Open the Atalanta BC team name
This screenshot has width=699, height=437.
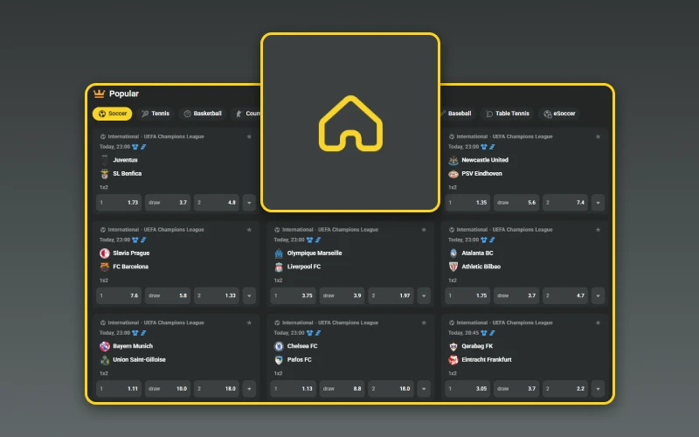point(477,253)
